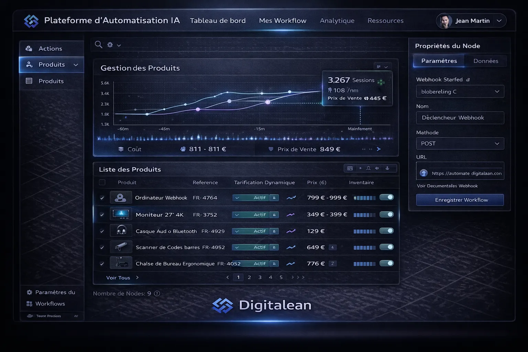Toggle inventory switch for Ordinateur Webhook row

(387, 197)
